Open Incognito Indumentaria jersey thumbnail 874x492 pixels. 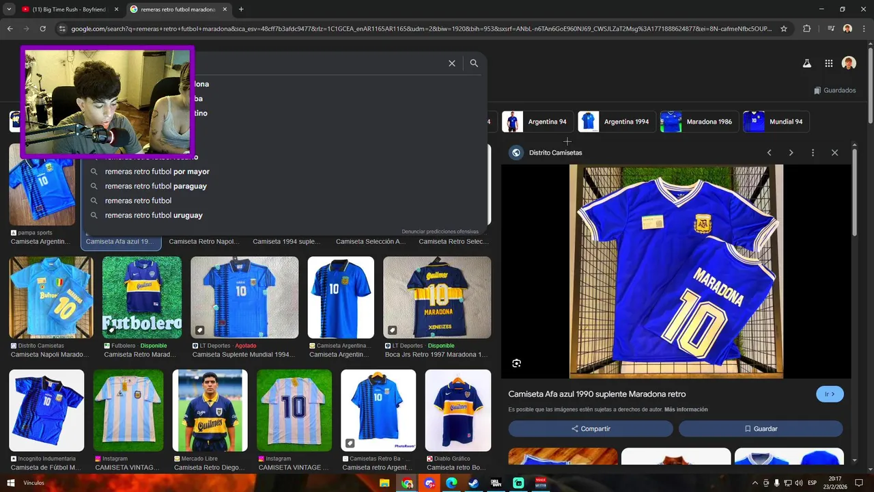coord(46,411)
